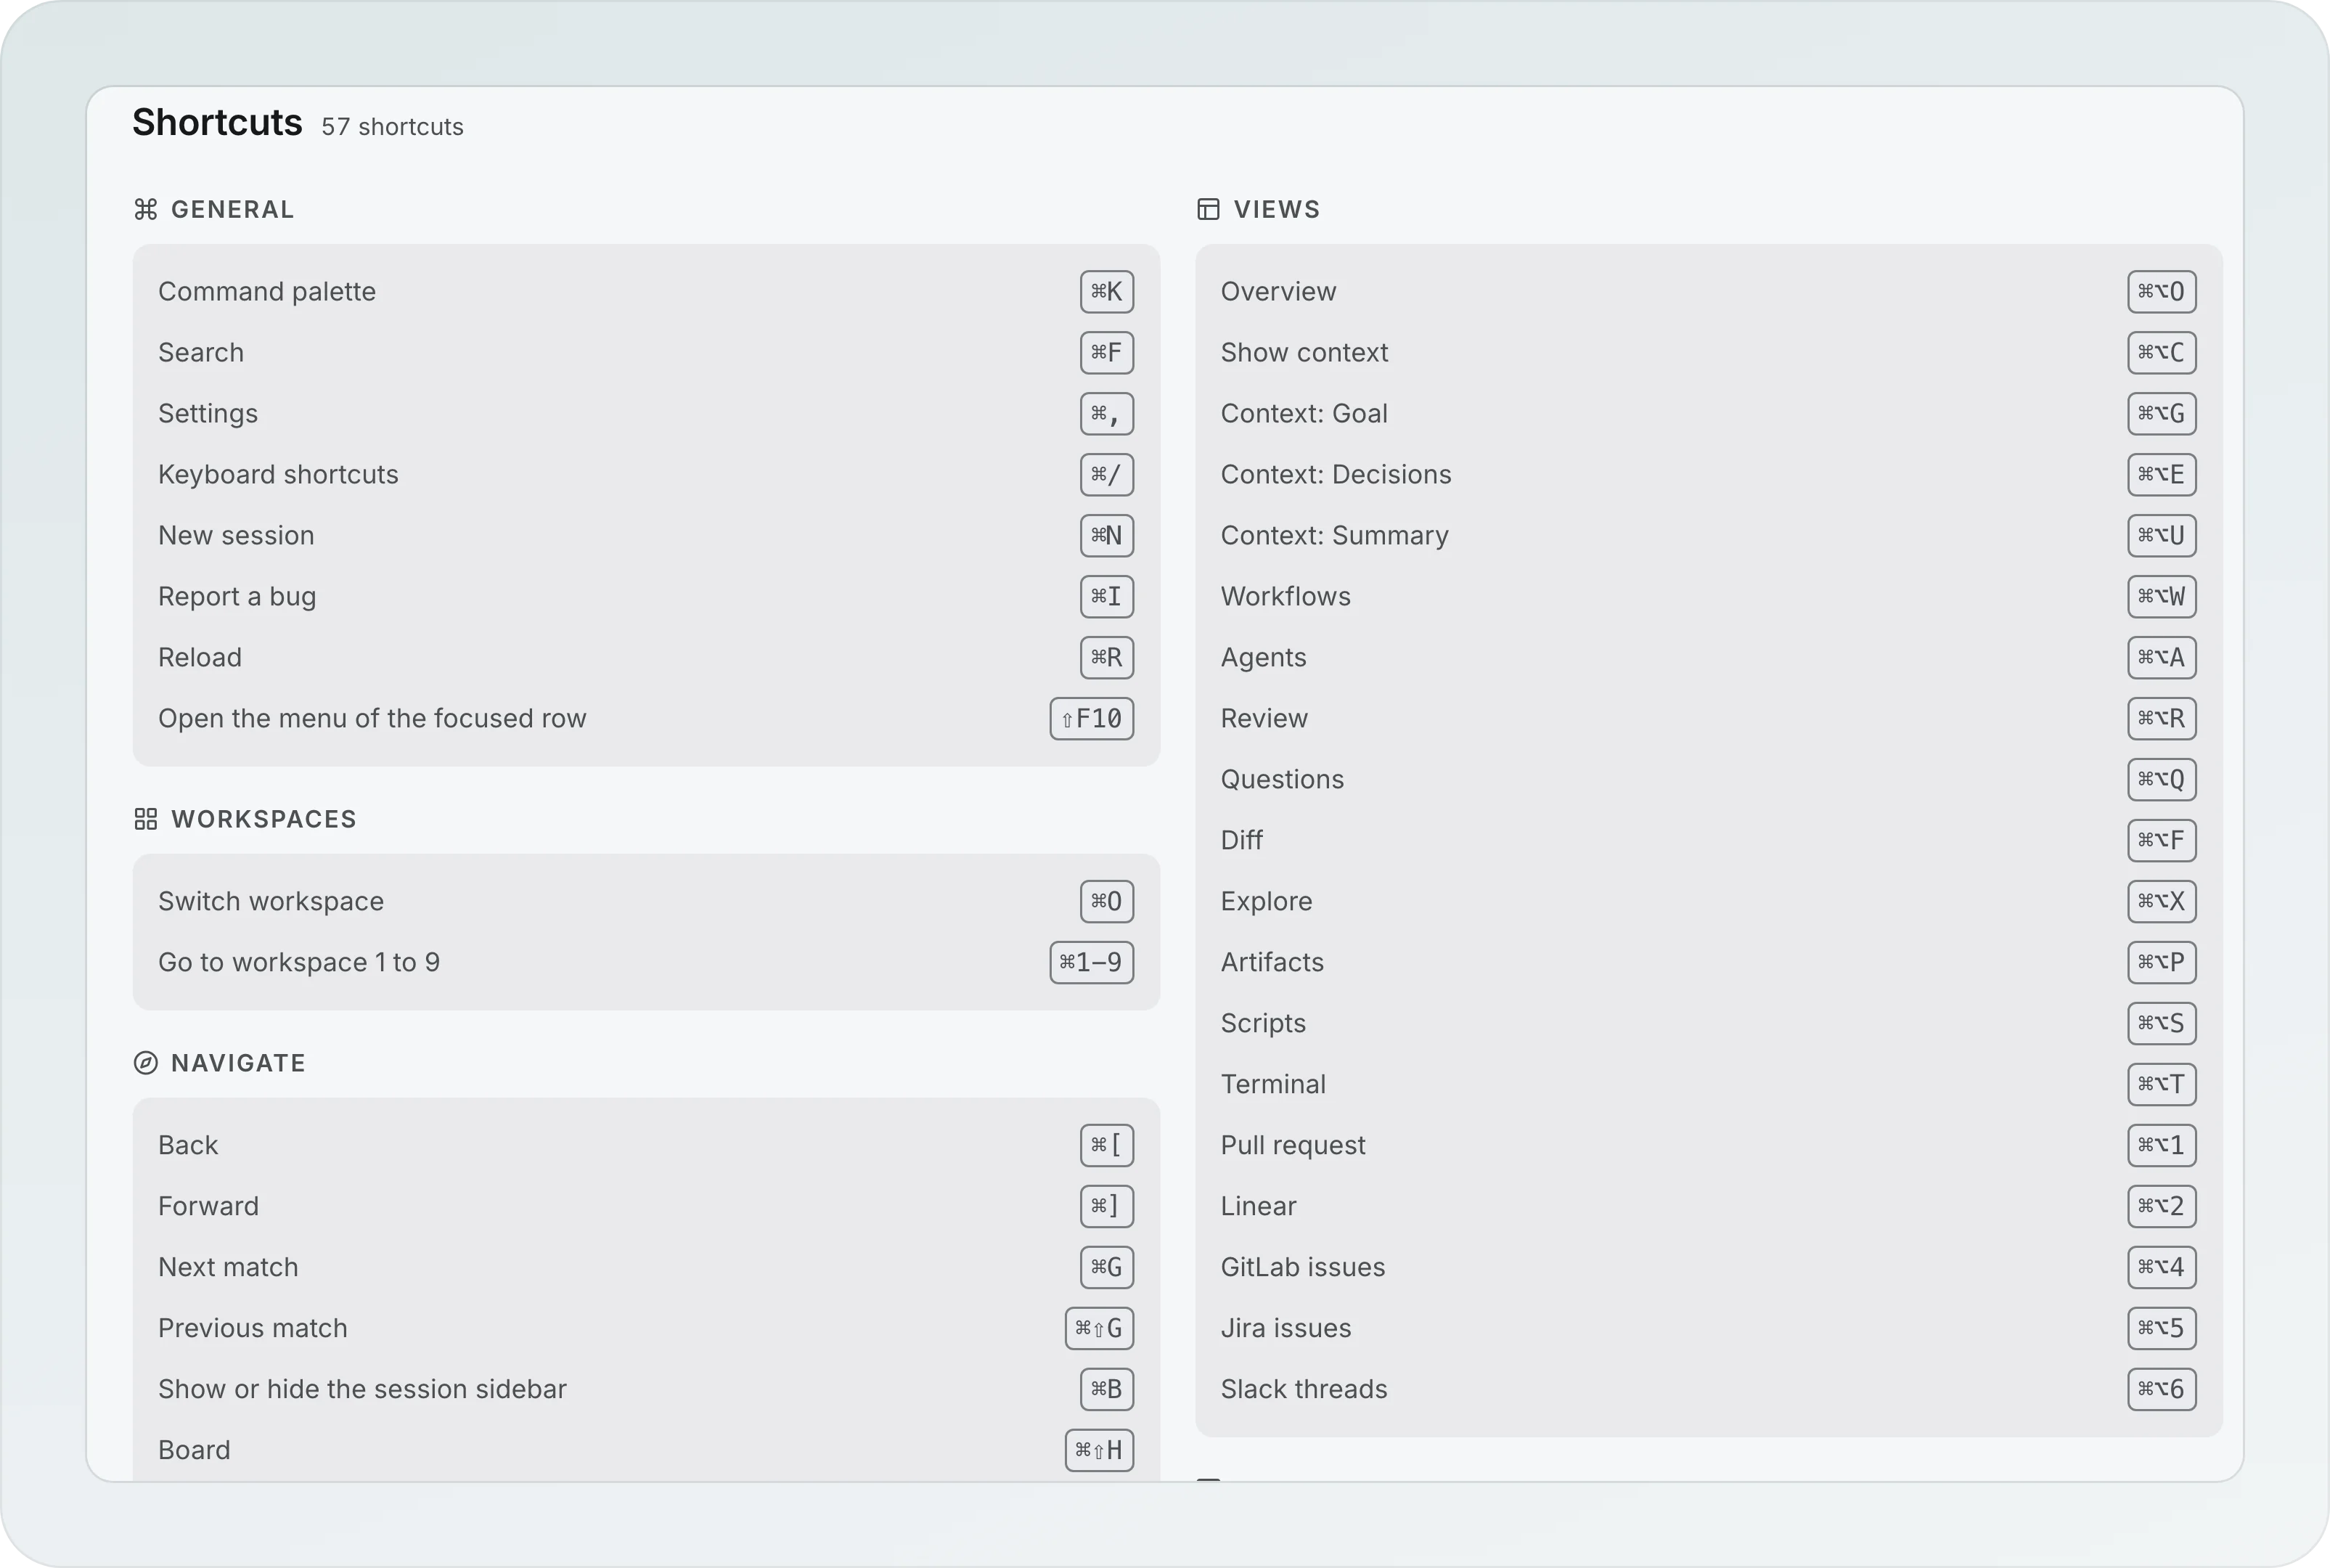Click the Questions label
The width and height of the screenshot is (2330, 1568).
point(1282,779)
